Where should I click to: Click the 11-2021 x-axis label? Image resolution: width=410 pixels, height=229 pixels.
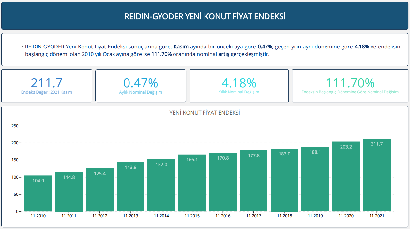click(377, 216)
